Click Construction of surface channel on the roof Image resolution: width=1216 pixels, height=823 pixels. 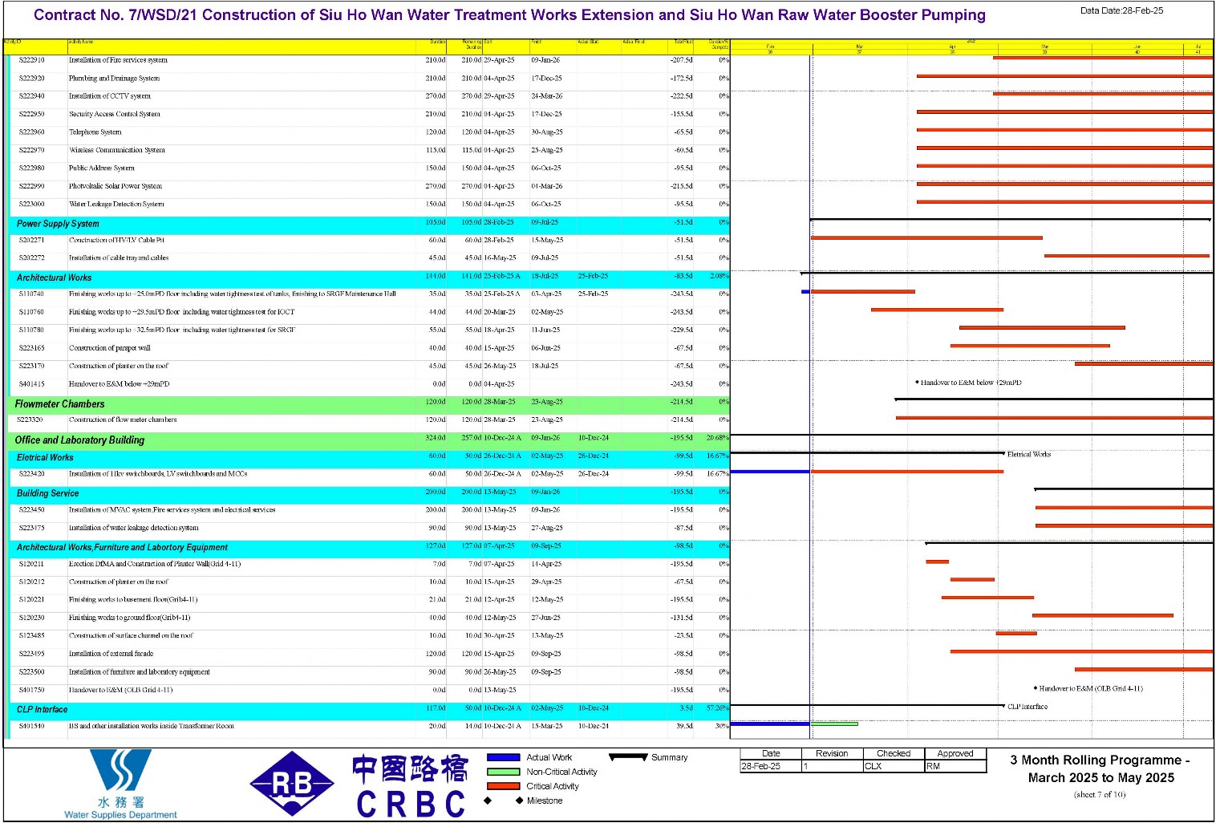pos(131,635)
